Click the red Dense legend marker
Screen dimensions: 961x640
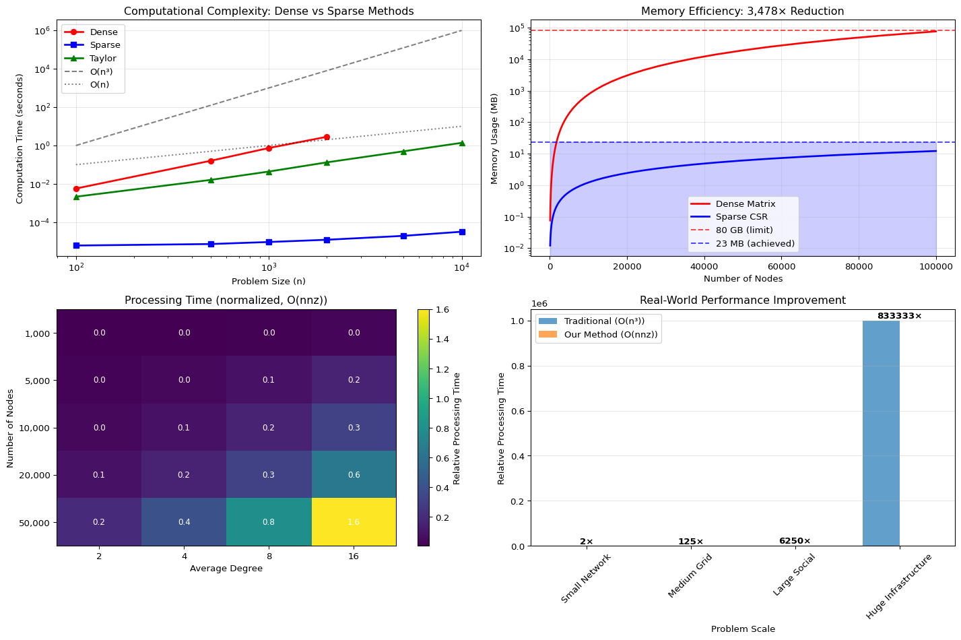pyautogui.click(x=76, y=32)
